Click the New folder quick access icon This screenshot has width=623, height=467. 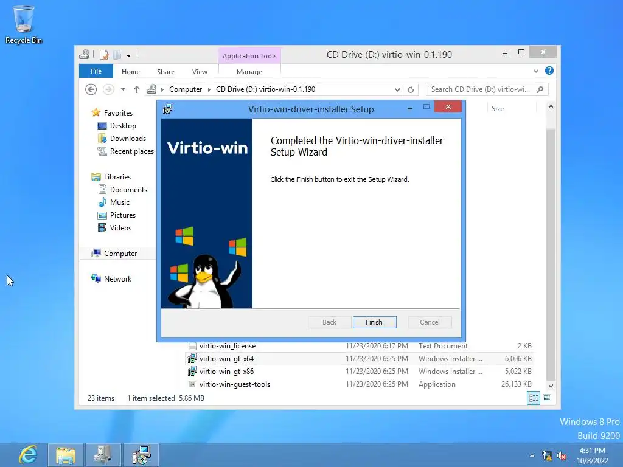117,54
